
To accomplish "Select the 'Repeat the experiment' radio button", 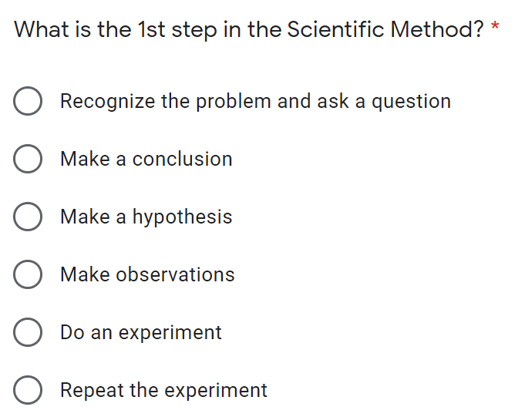I will click(28, 391).
